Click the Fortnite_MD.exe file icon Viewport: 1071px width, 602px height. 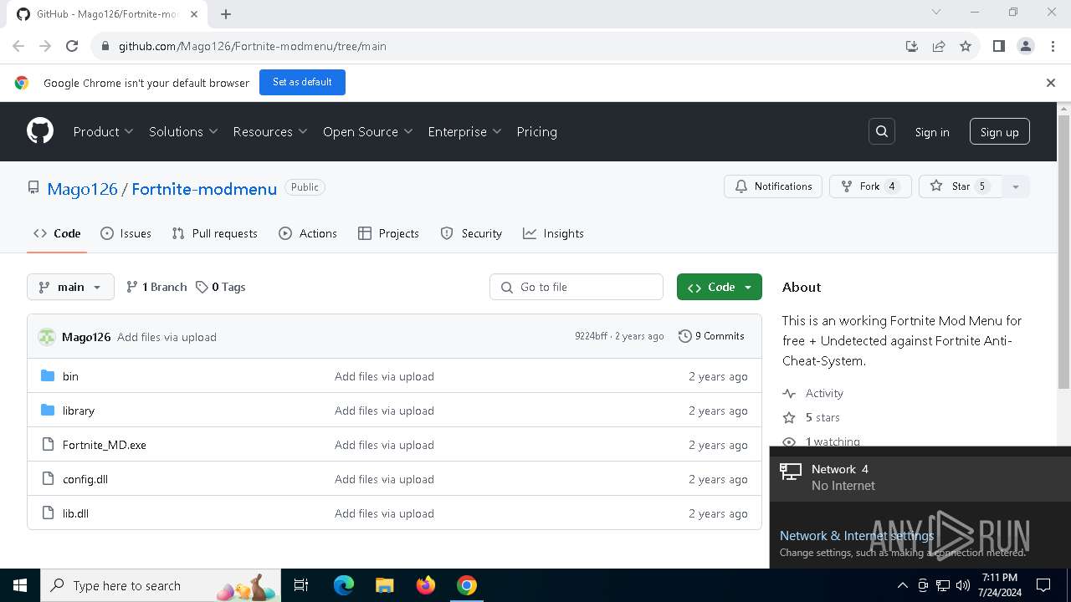click(x=48, y=445)
